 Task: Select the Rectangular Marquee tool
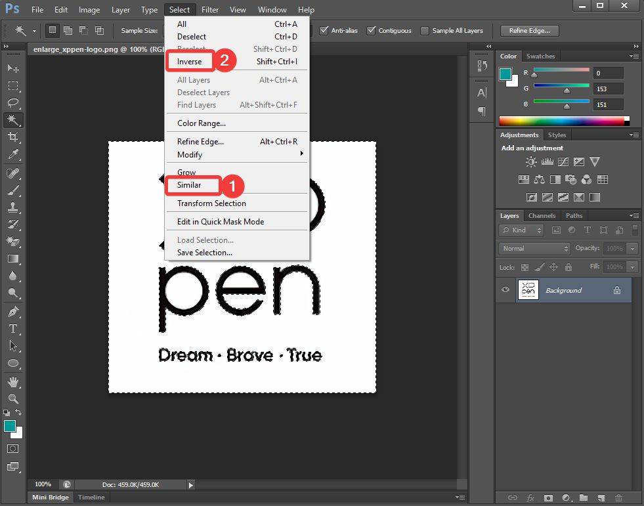(x=13, y=86)
